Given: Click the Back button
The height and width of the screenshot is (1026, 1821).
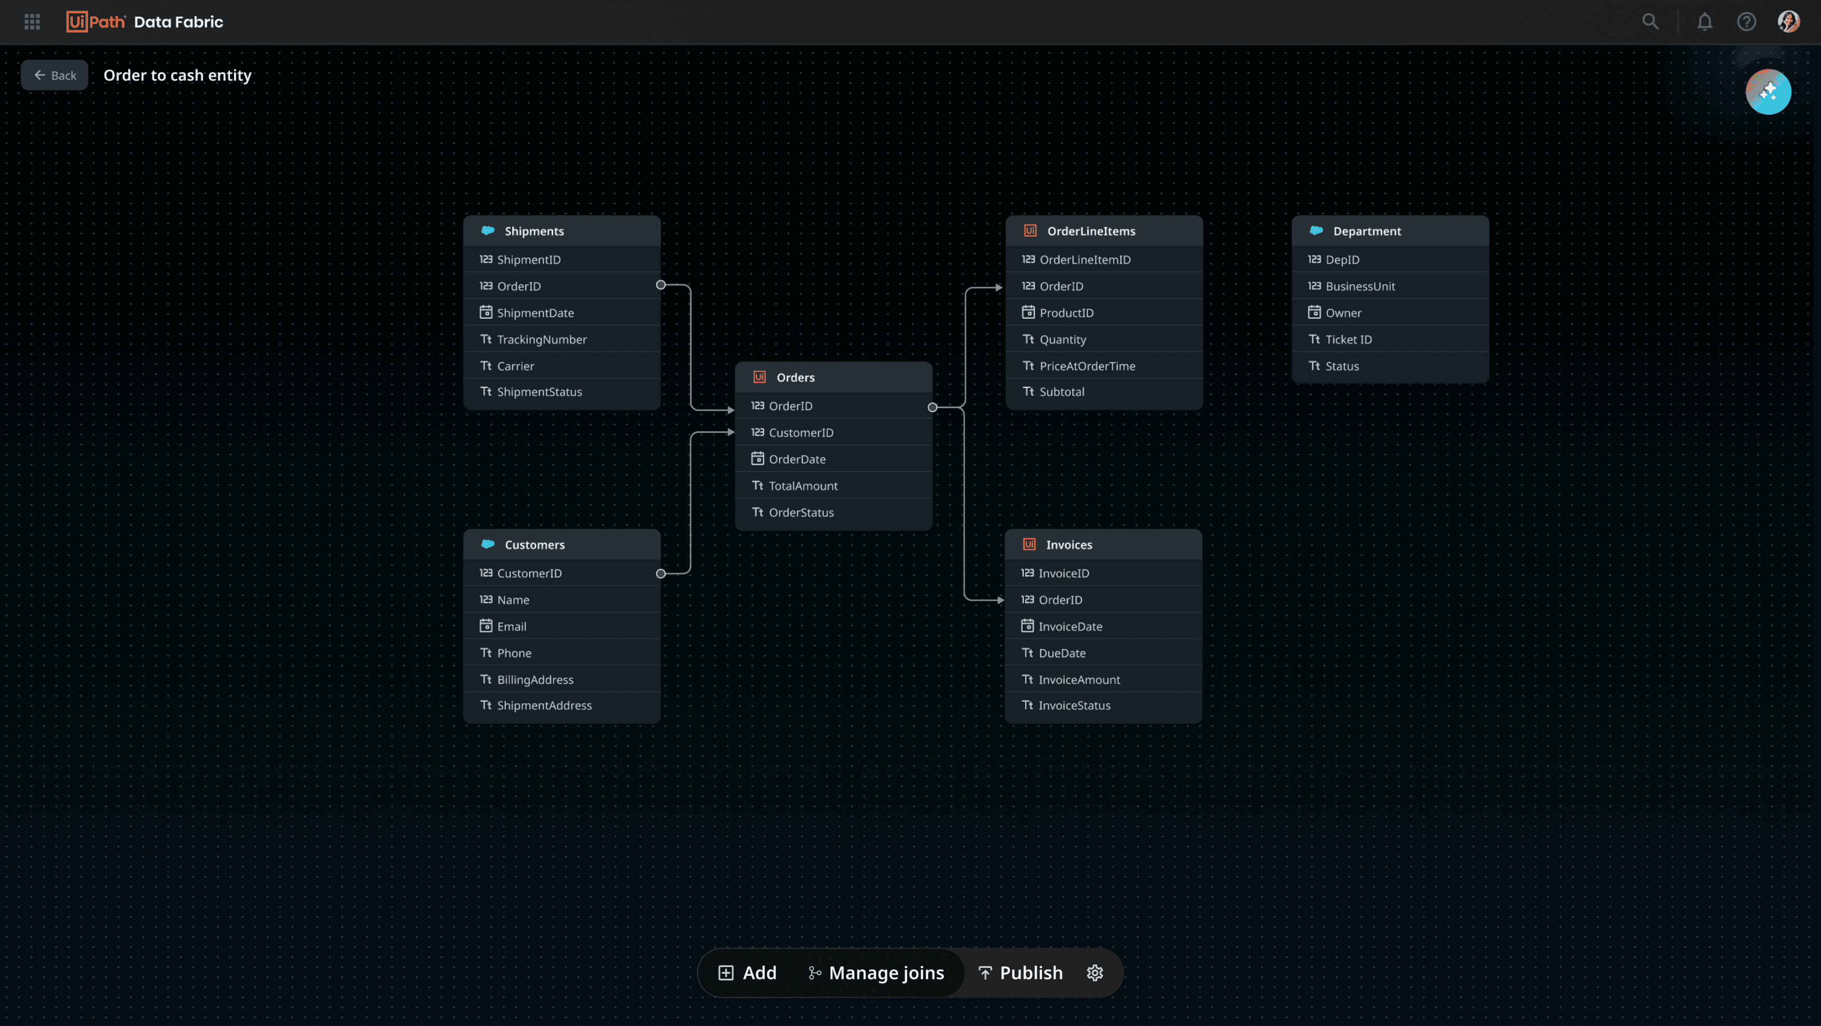Looking at the screenshot, I should coord(54,75).
